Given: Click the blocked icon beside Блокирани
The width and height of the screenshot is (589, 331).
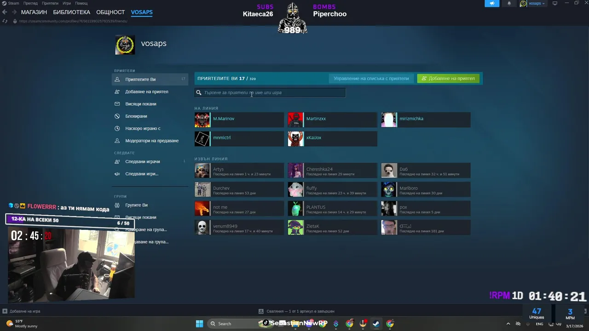Looking at the screenshot, I should (117, 116).
